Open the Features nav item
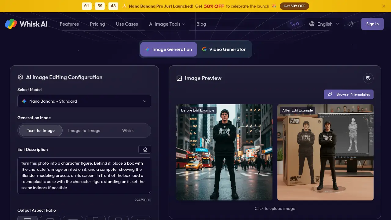This screenshot has width=391, height=220. 69,24
